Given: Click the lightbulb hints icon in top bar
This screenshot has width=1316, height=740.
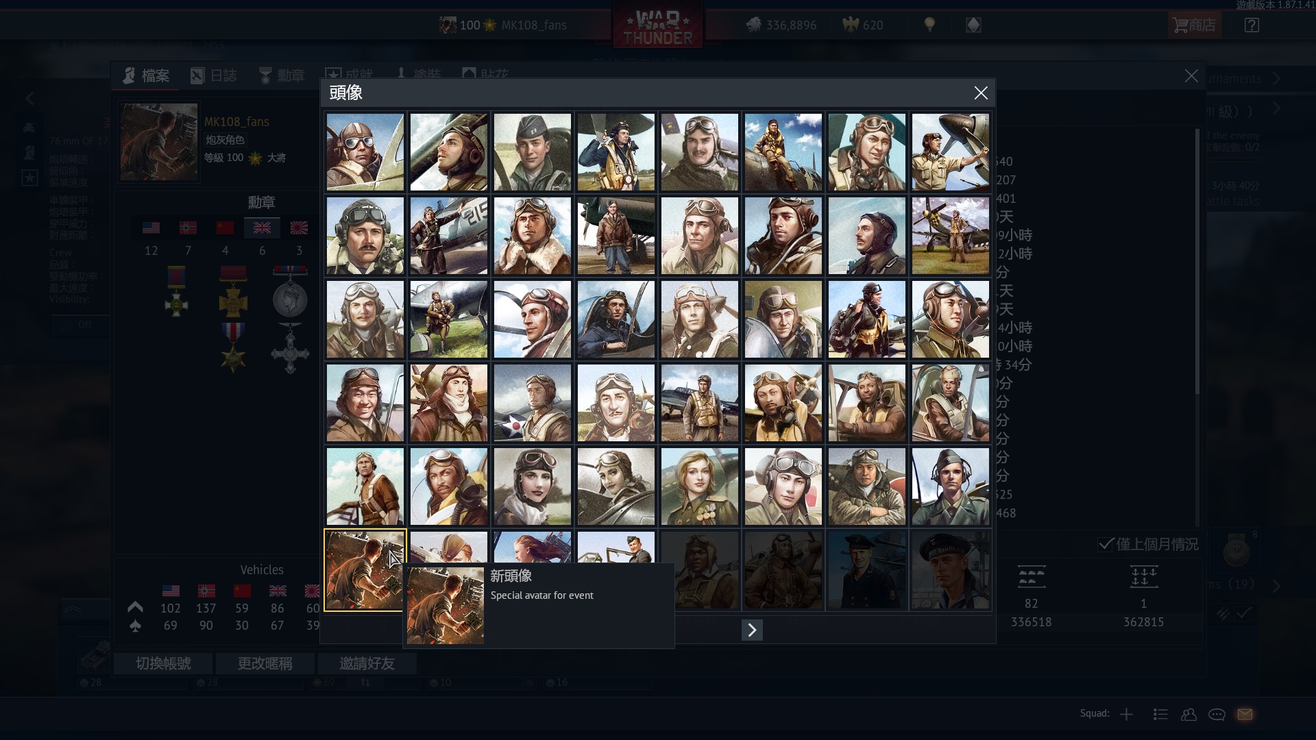Looking at the screenshot, I should (x=929, y=25).
